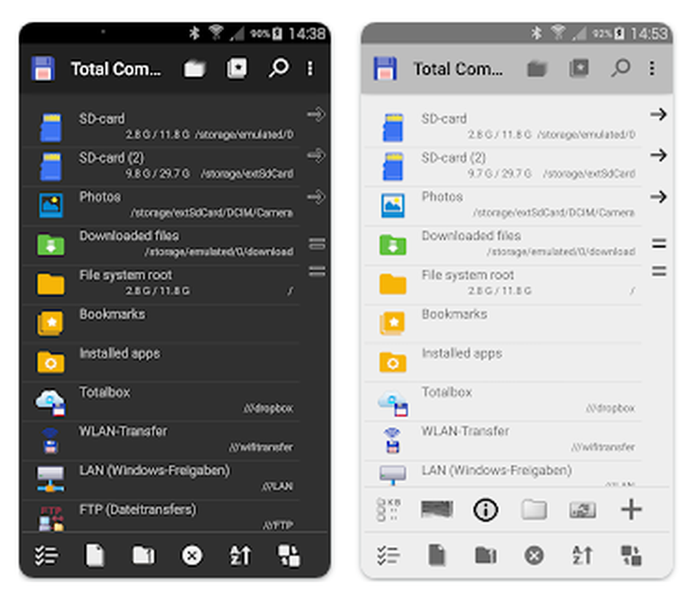The height and width of the screenshot is (589, 688).
Task: Tap the search magnifier in dark theme
Action: 279,68
